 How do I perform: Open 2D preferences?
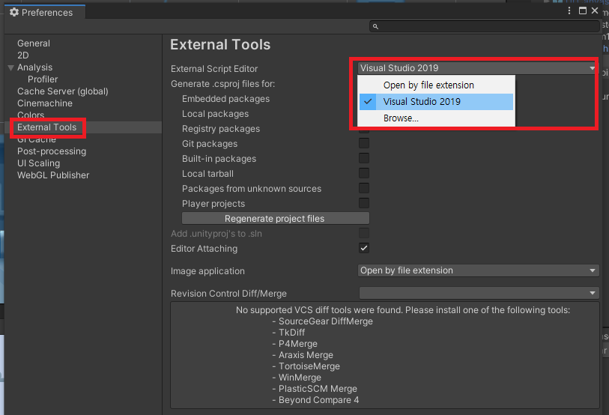point(23,55)
